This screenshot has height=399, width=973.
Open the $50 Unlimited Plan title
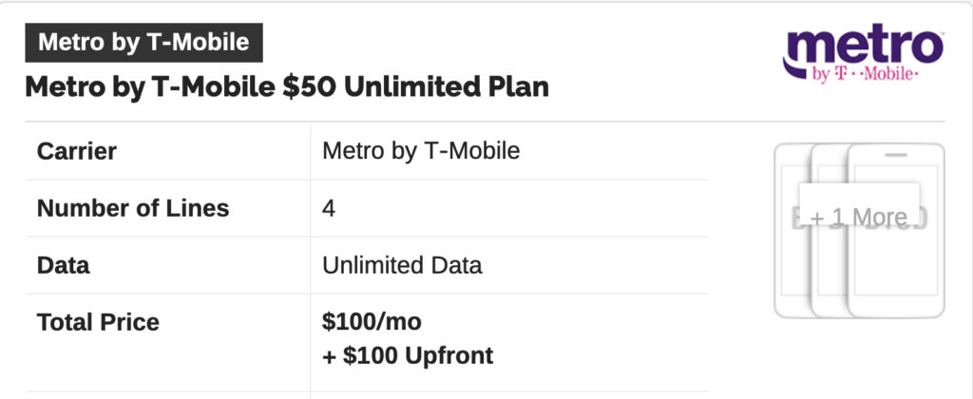click(287, 86)
